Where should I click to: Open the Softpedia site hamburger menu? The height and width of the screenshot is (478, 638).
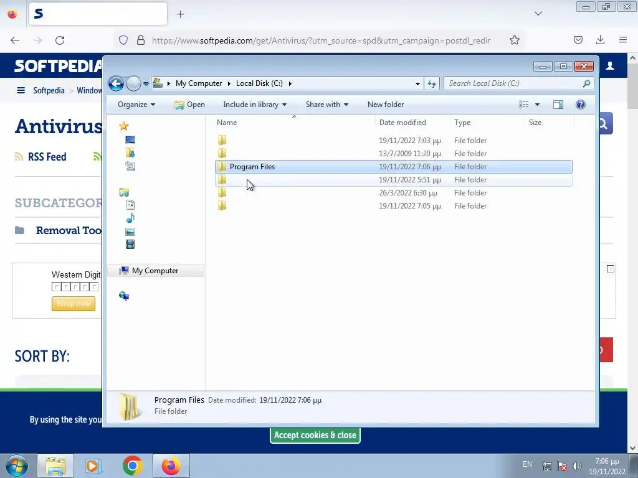21,90
